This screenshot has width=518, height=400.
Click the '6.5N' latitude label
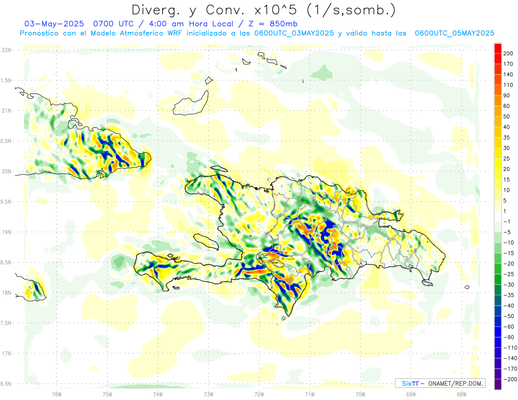click(x=6, y=384)
